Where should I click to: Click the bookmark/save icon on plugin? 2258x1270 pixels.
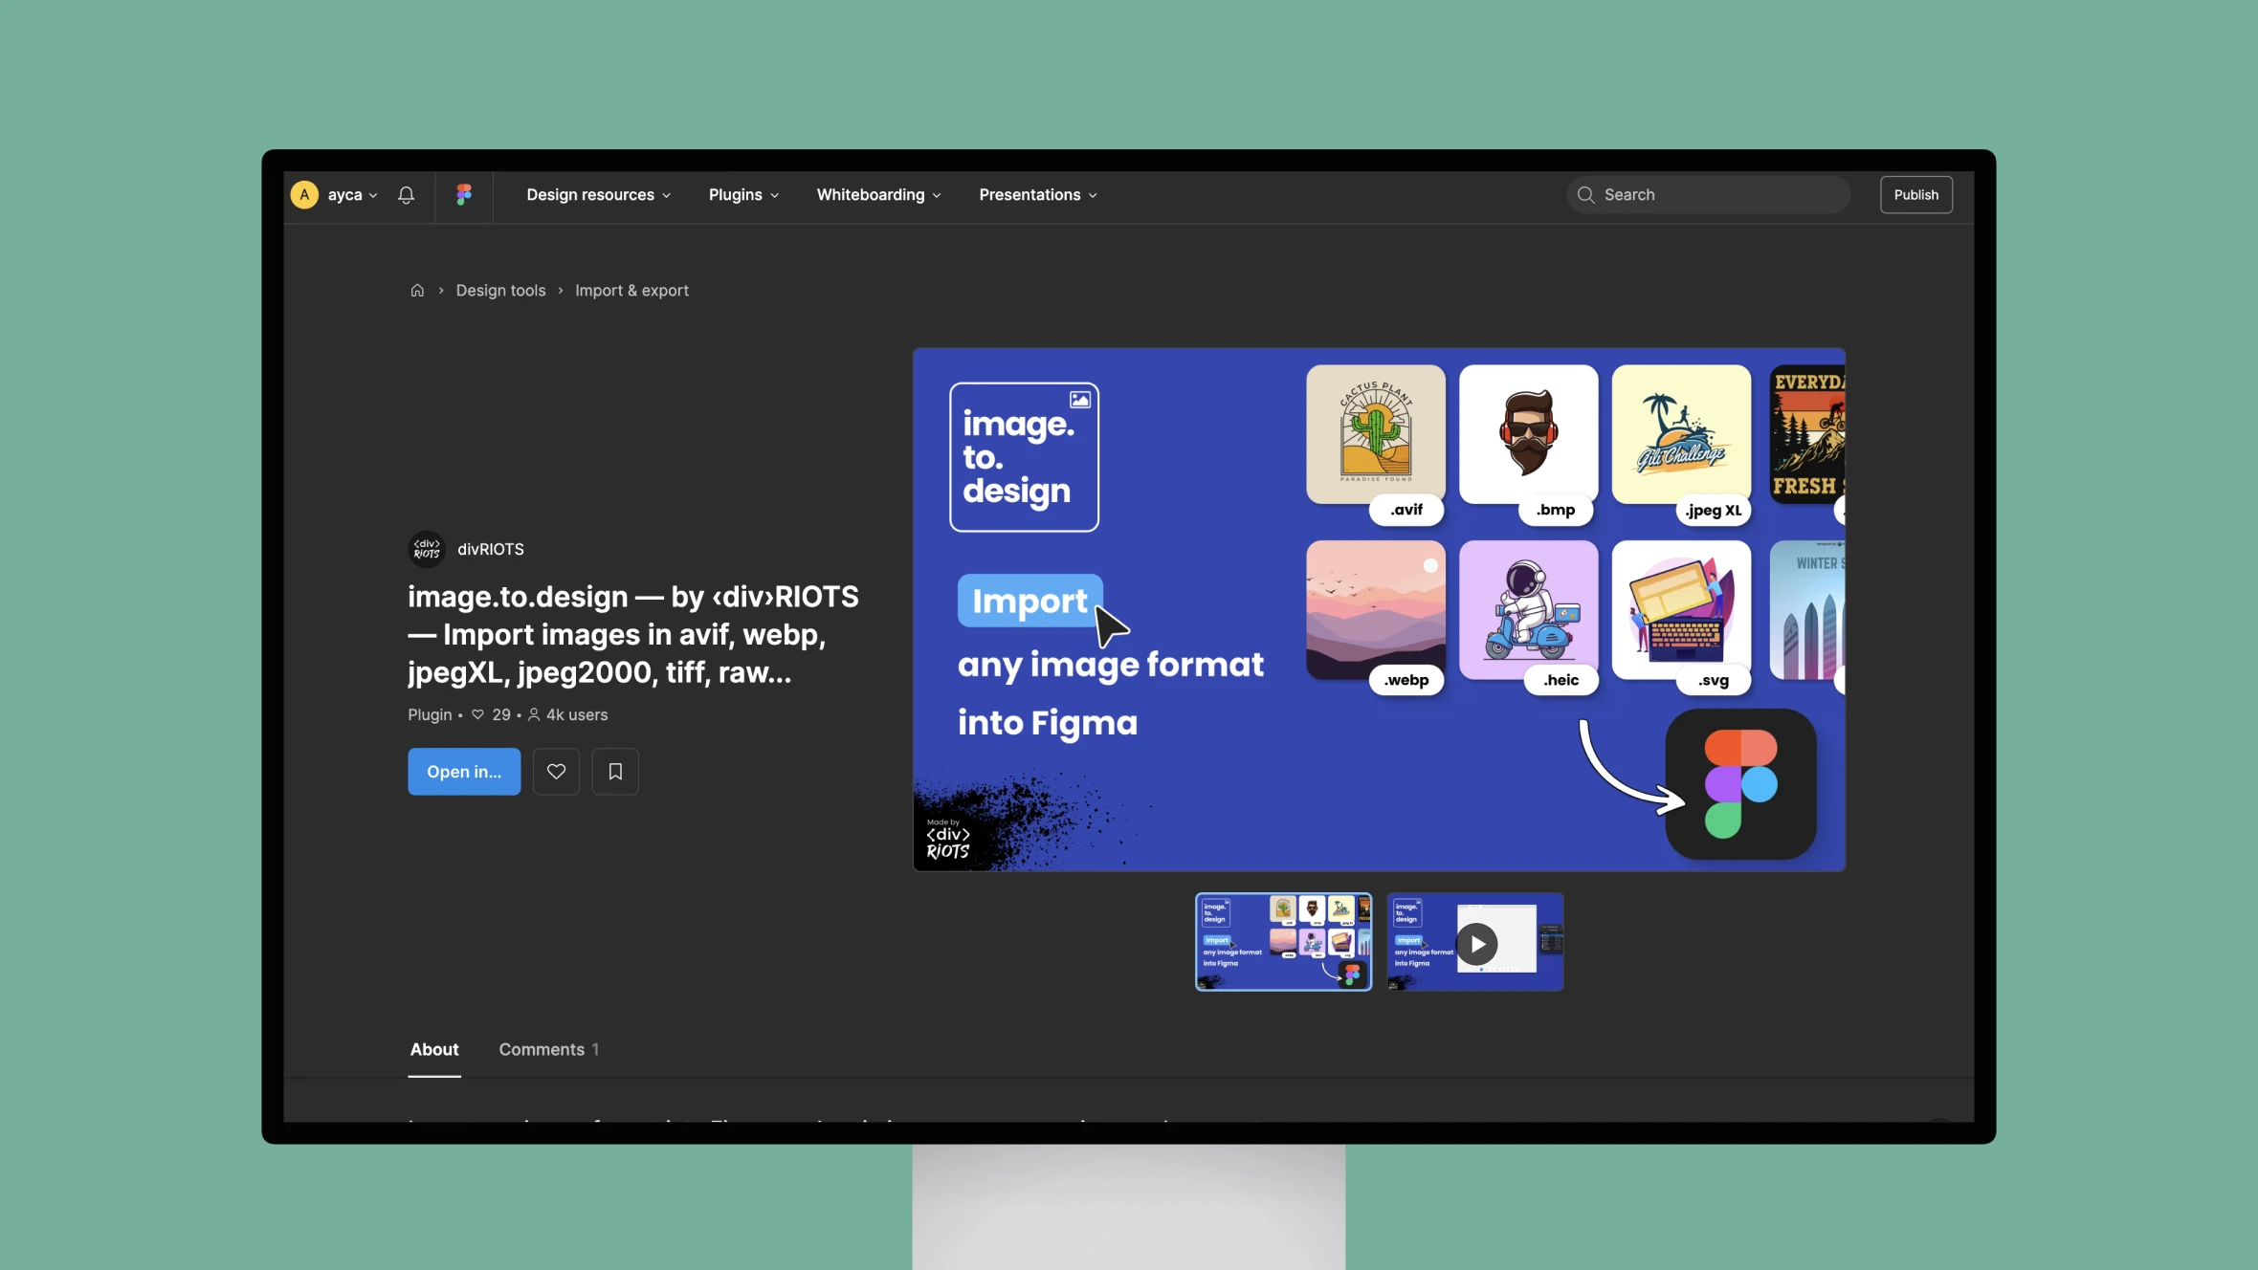(x=614, y=771)
